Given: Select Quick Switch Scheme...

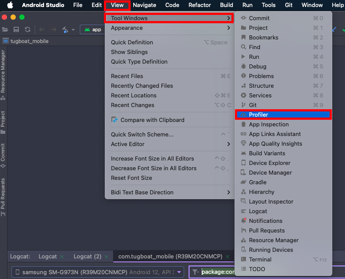Looking at the screenshot, I should tap(169, 135).
